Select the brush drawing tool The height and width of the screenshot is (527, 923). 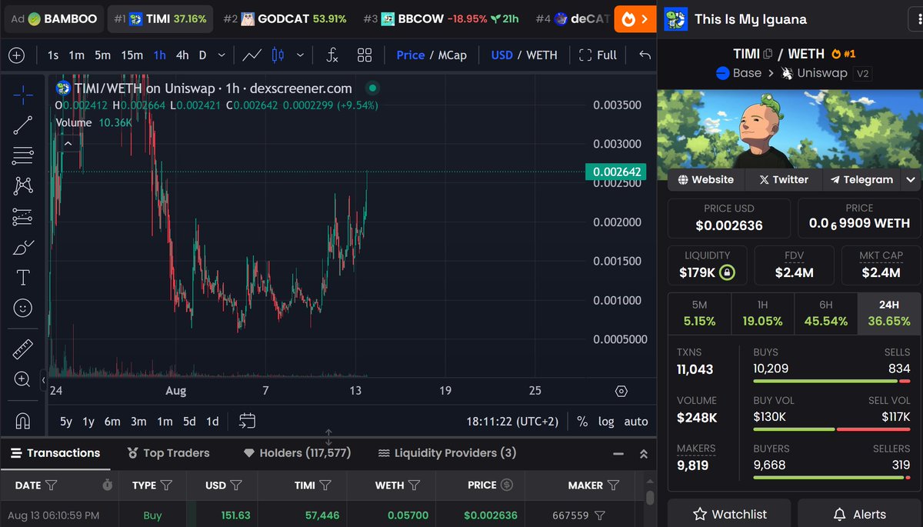pos(23,247)
